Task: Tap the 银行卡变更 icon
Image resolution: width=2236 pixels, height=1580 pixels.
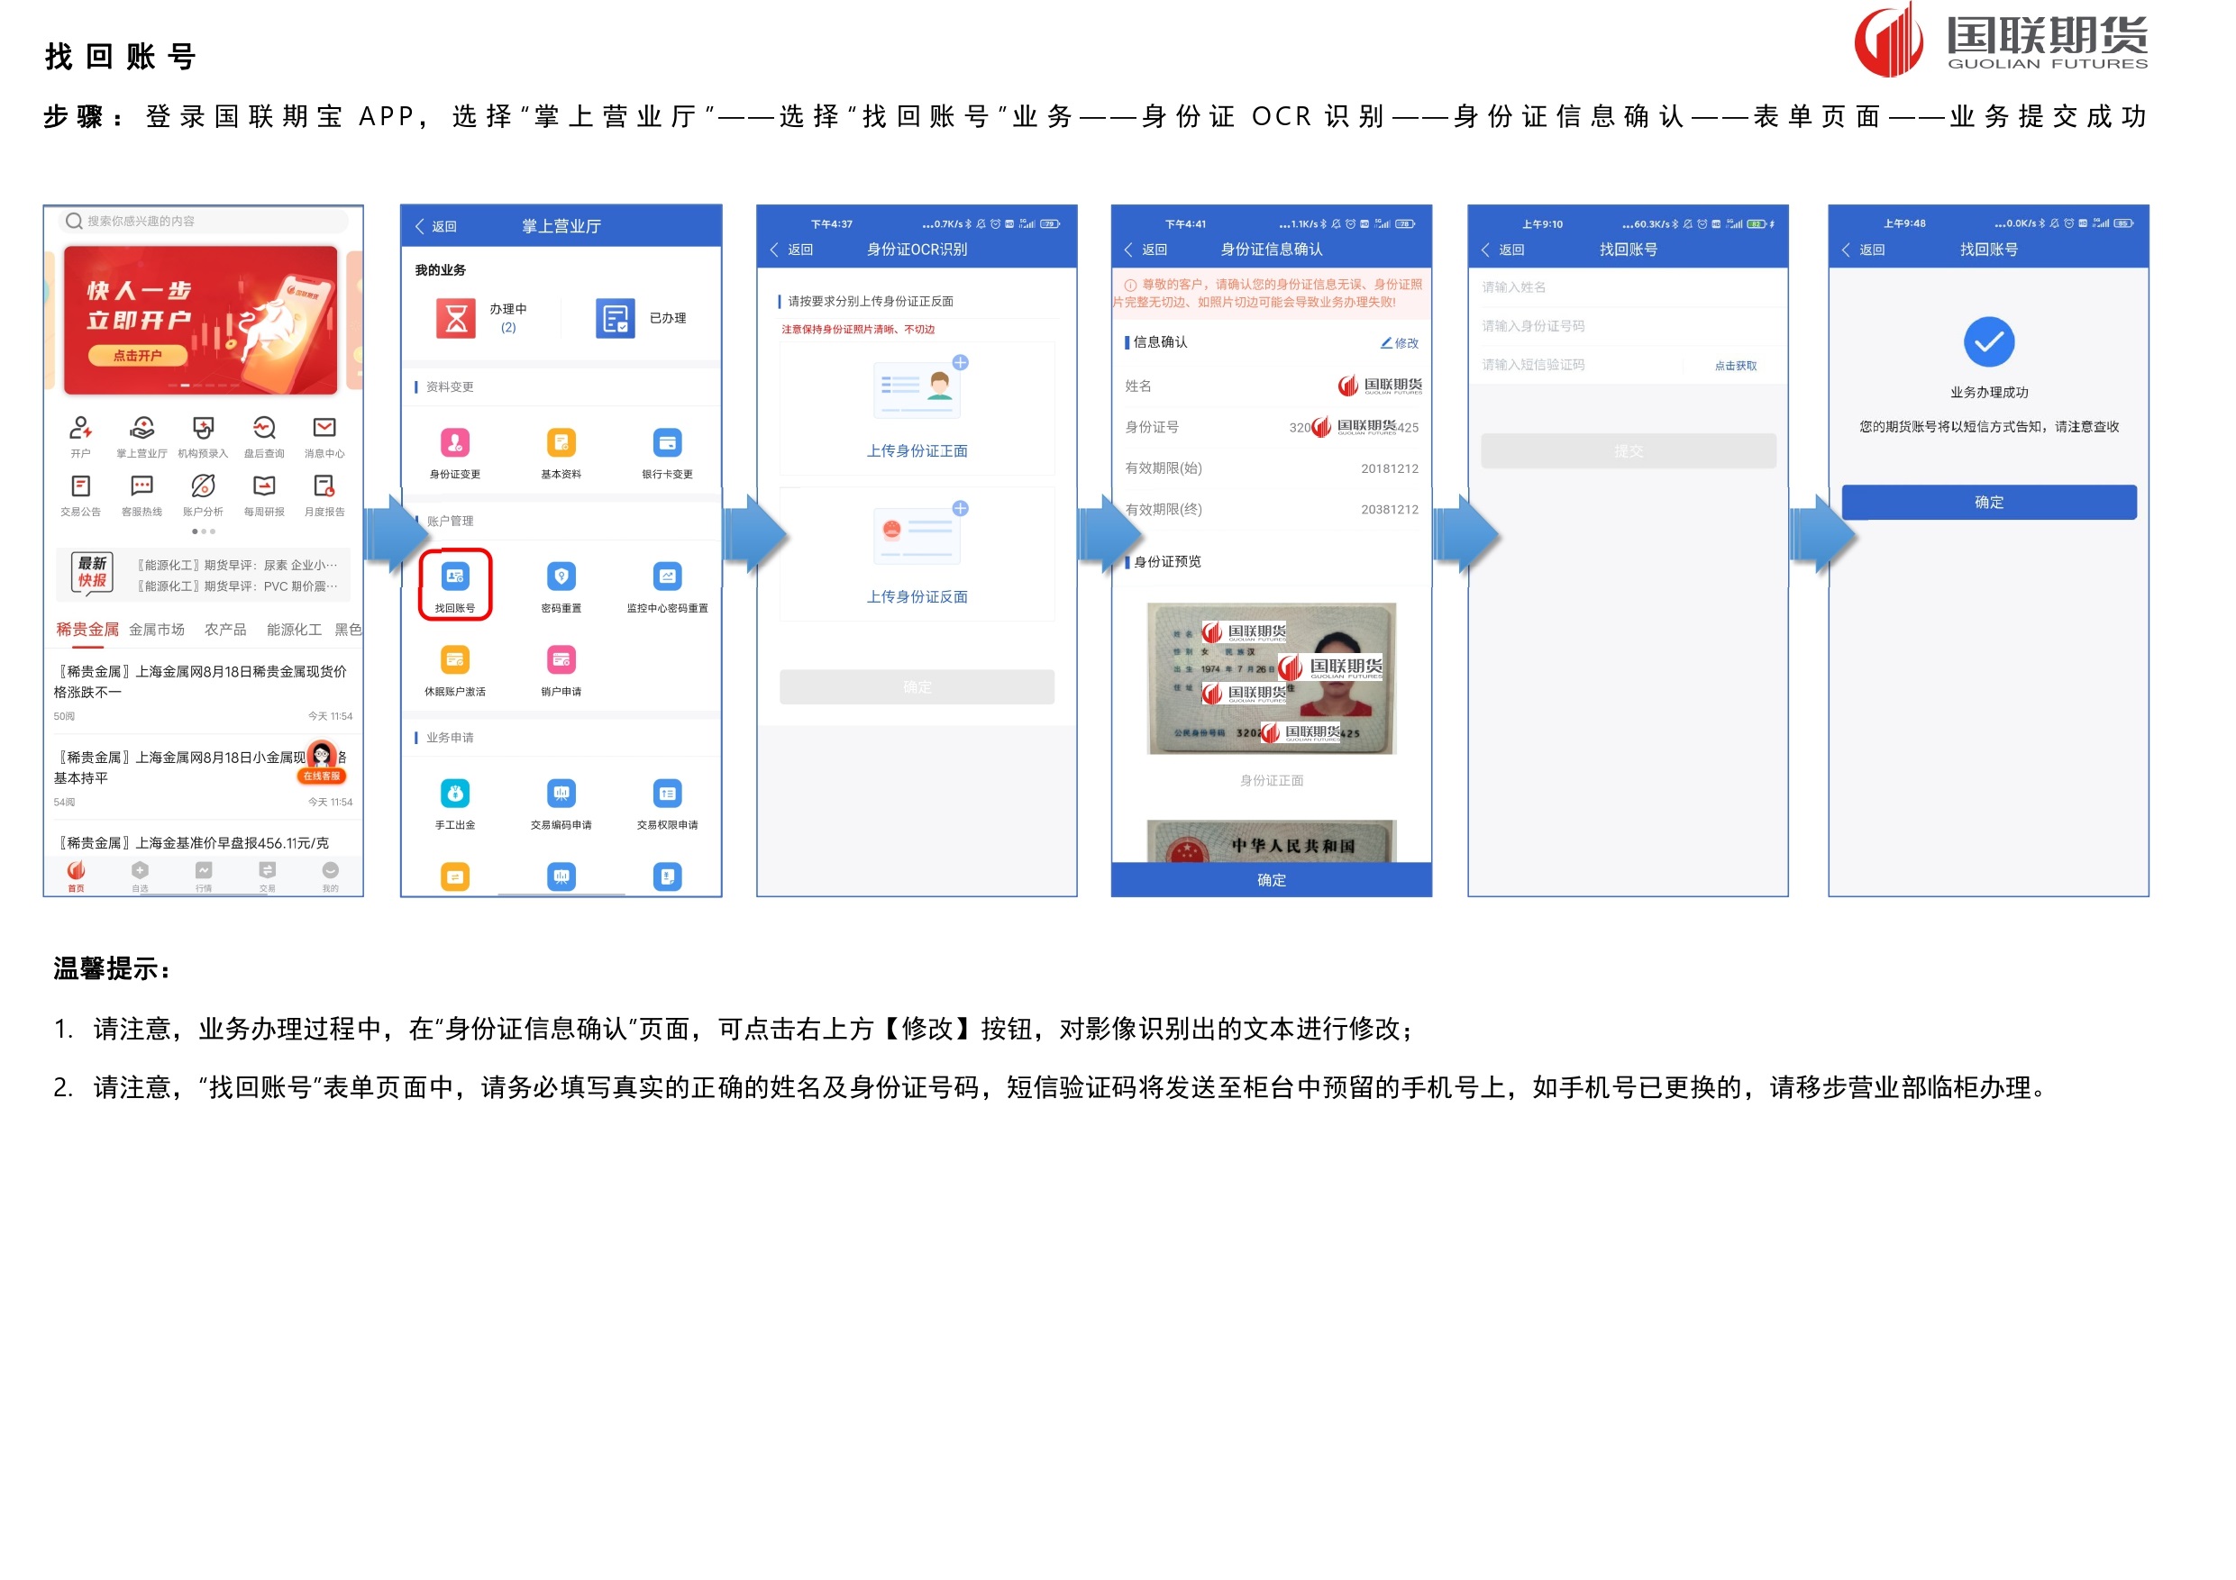Action: coord(667,444)
